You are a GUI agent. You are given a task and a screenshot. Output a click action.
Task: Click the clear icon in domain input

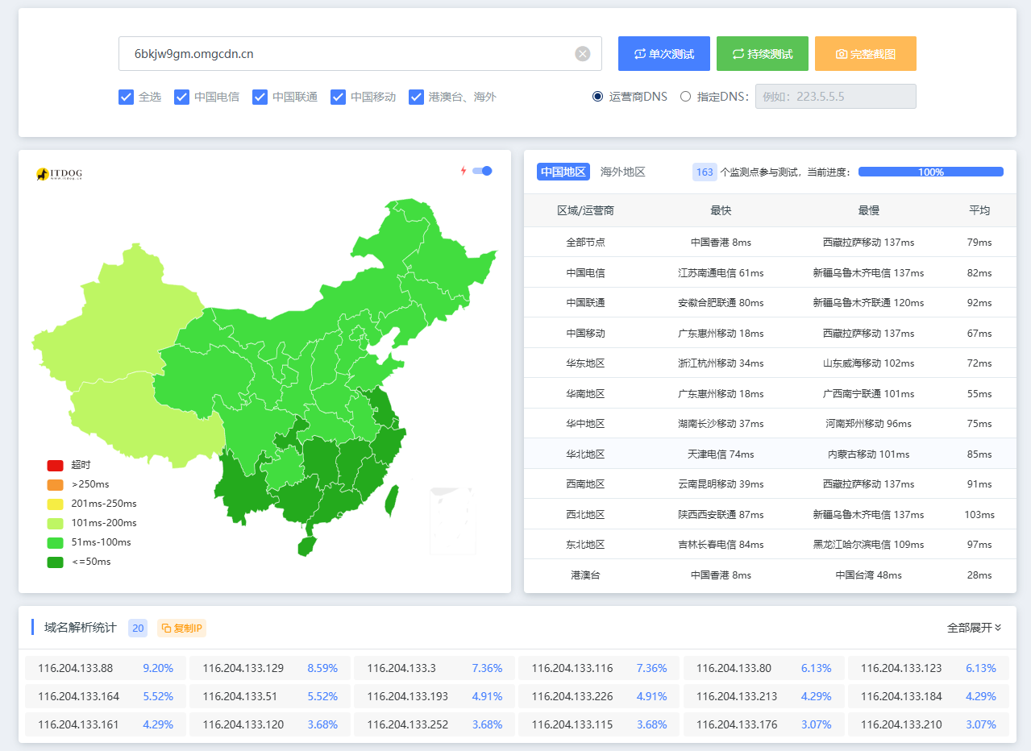coord(582,54)
